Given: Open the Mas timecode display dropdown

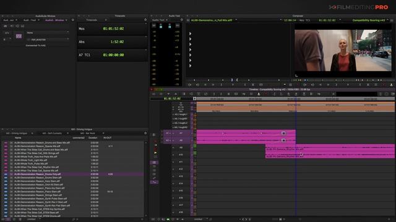Looking at the screenshot, I should [146, 23].
